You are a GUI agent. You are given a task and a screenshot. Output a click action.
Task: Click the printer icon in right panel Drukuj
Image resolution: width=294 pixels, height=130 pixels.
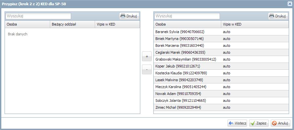[272, 16]
